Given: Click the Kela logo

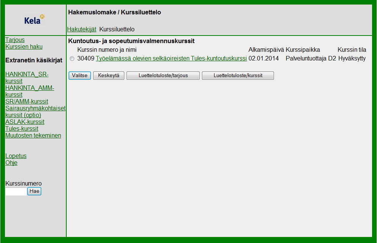Looking at the screenshot, I should 34,20.
